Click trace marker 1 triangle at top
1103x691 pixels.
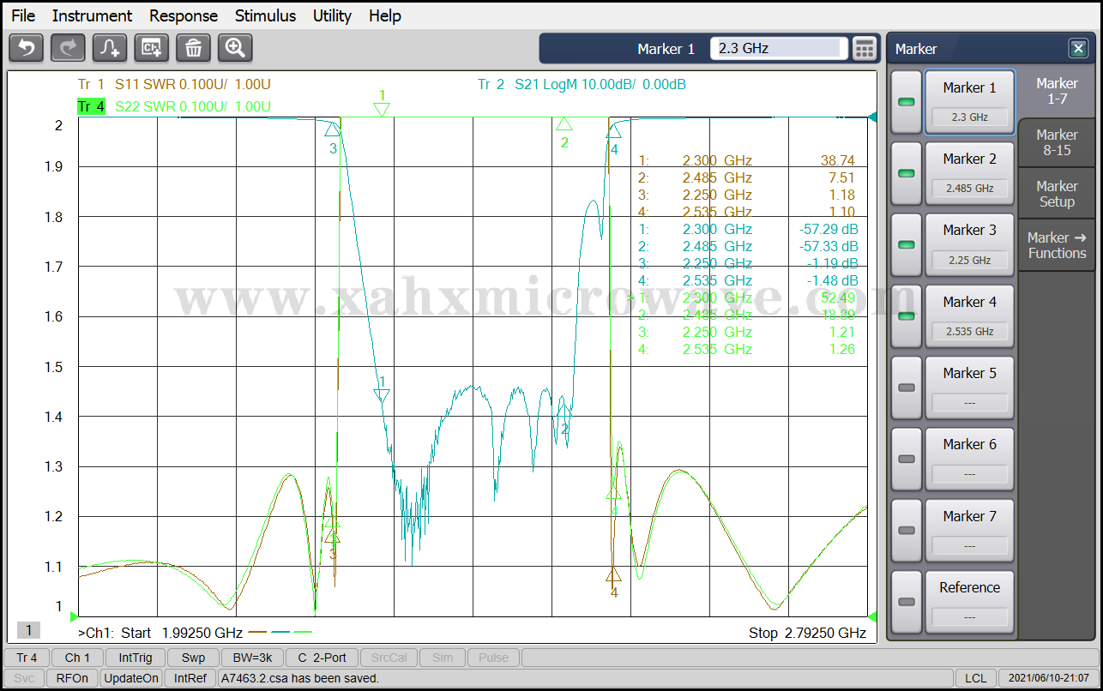click(x=382, y=109)
